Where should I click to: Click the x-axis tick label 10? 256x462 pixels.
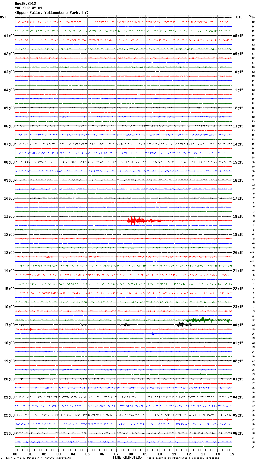[160, 454]
